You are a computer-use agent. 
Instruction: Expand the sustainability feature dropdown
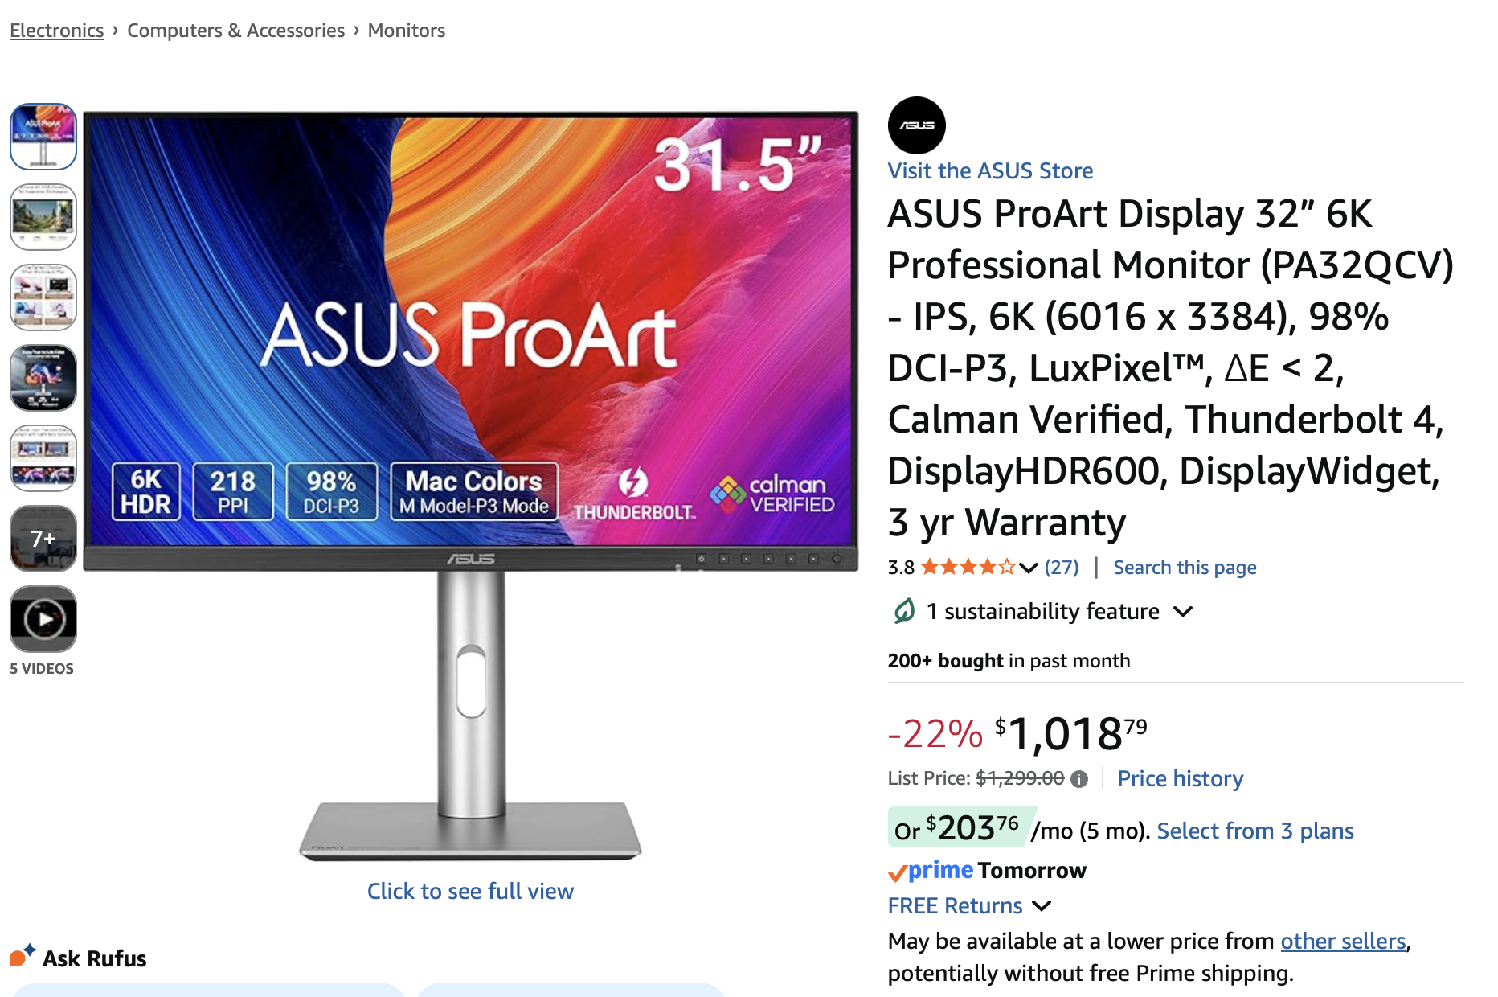[x=1182, y=612]
